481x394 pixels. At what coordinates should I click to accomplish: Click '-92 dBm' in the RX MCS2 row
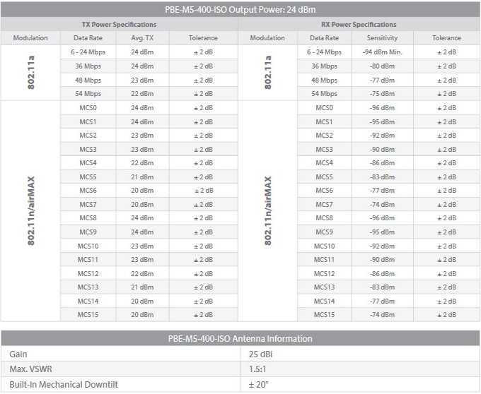point(382,136)
